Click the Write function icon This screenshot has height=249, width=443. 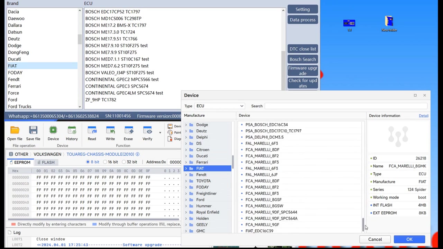tap(110, 130)
